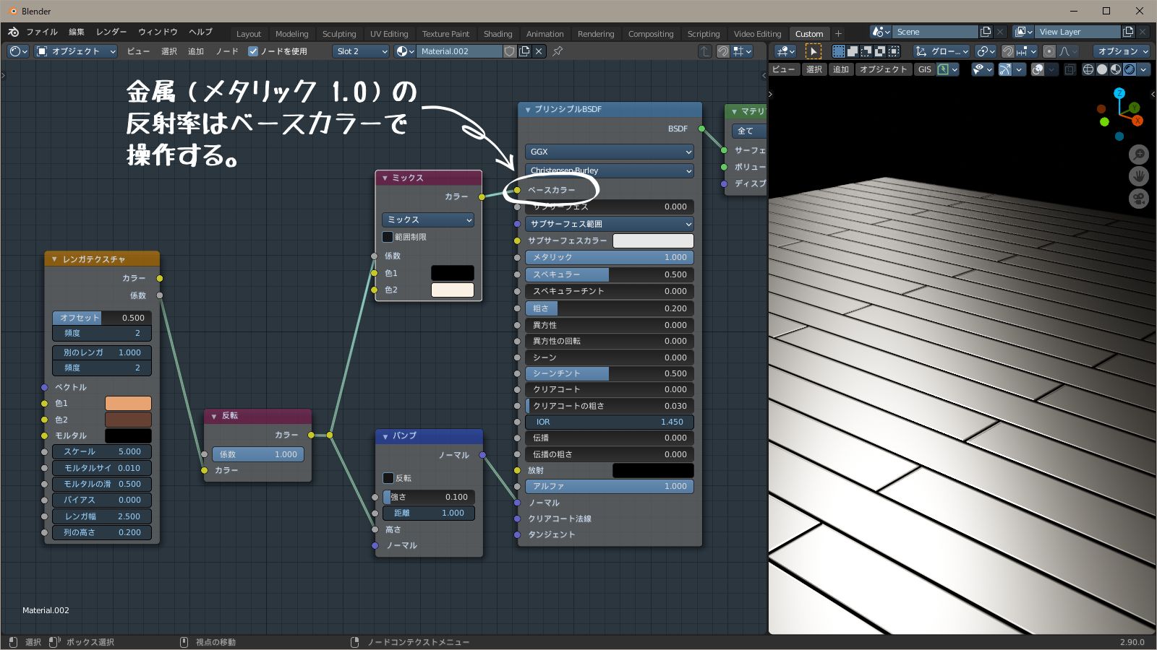
Task: Click the サブサーフェスカラー white swatch
Action: coord(653,240)
